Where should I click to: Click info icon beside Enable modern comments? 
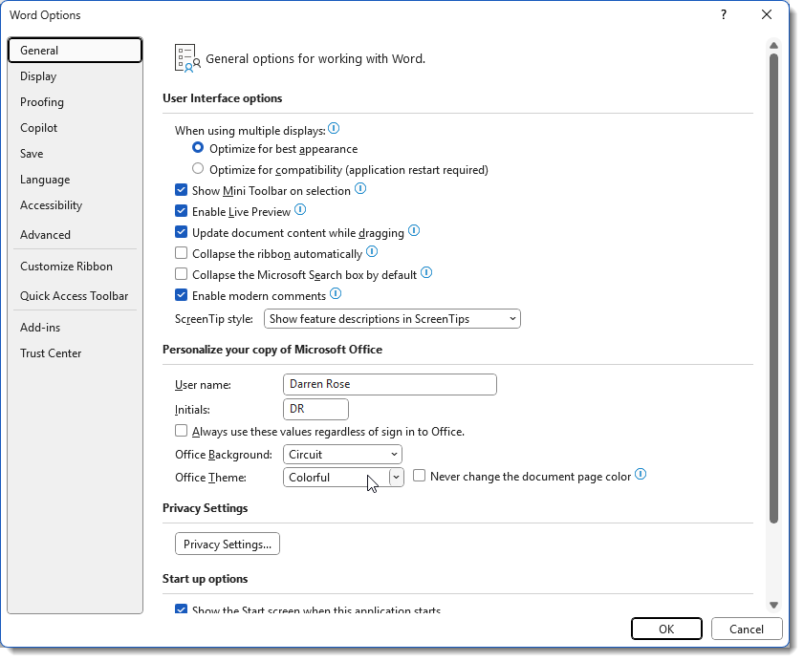click(x=336, y=293)
